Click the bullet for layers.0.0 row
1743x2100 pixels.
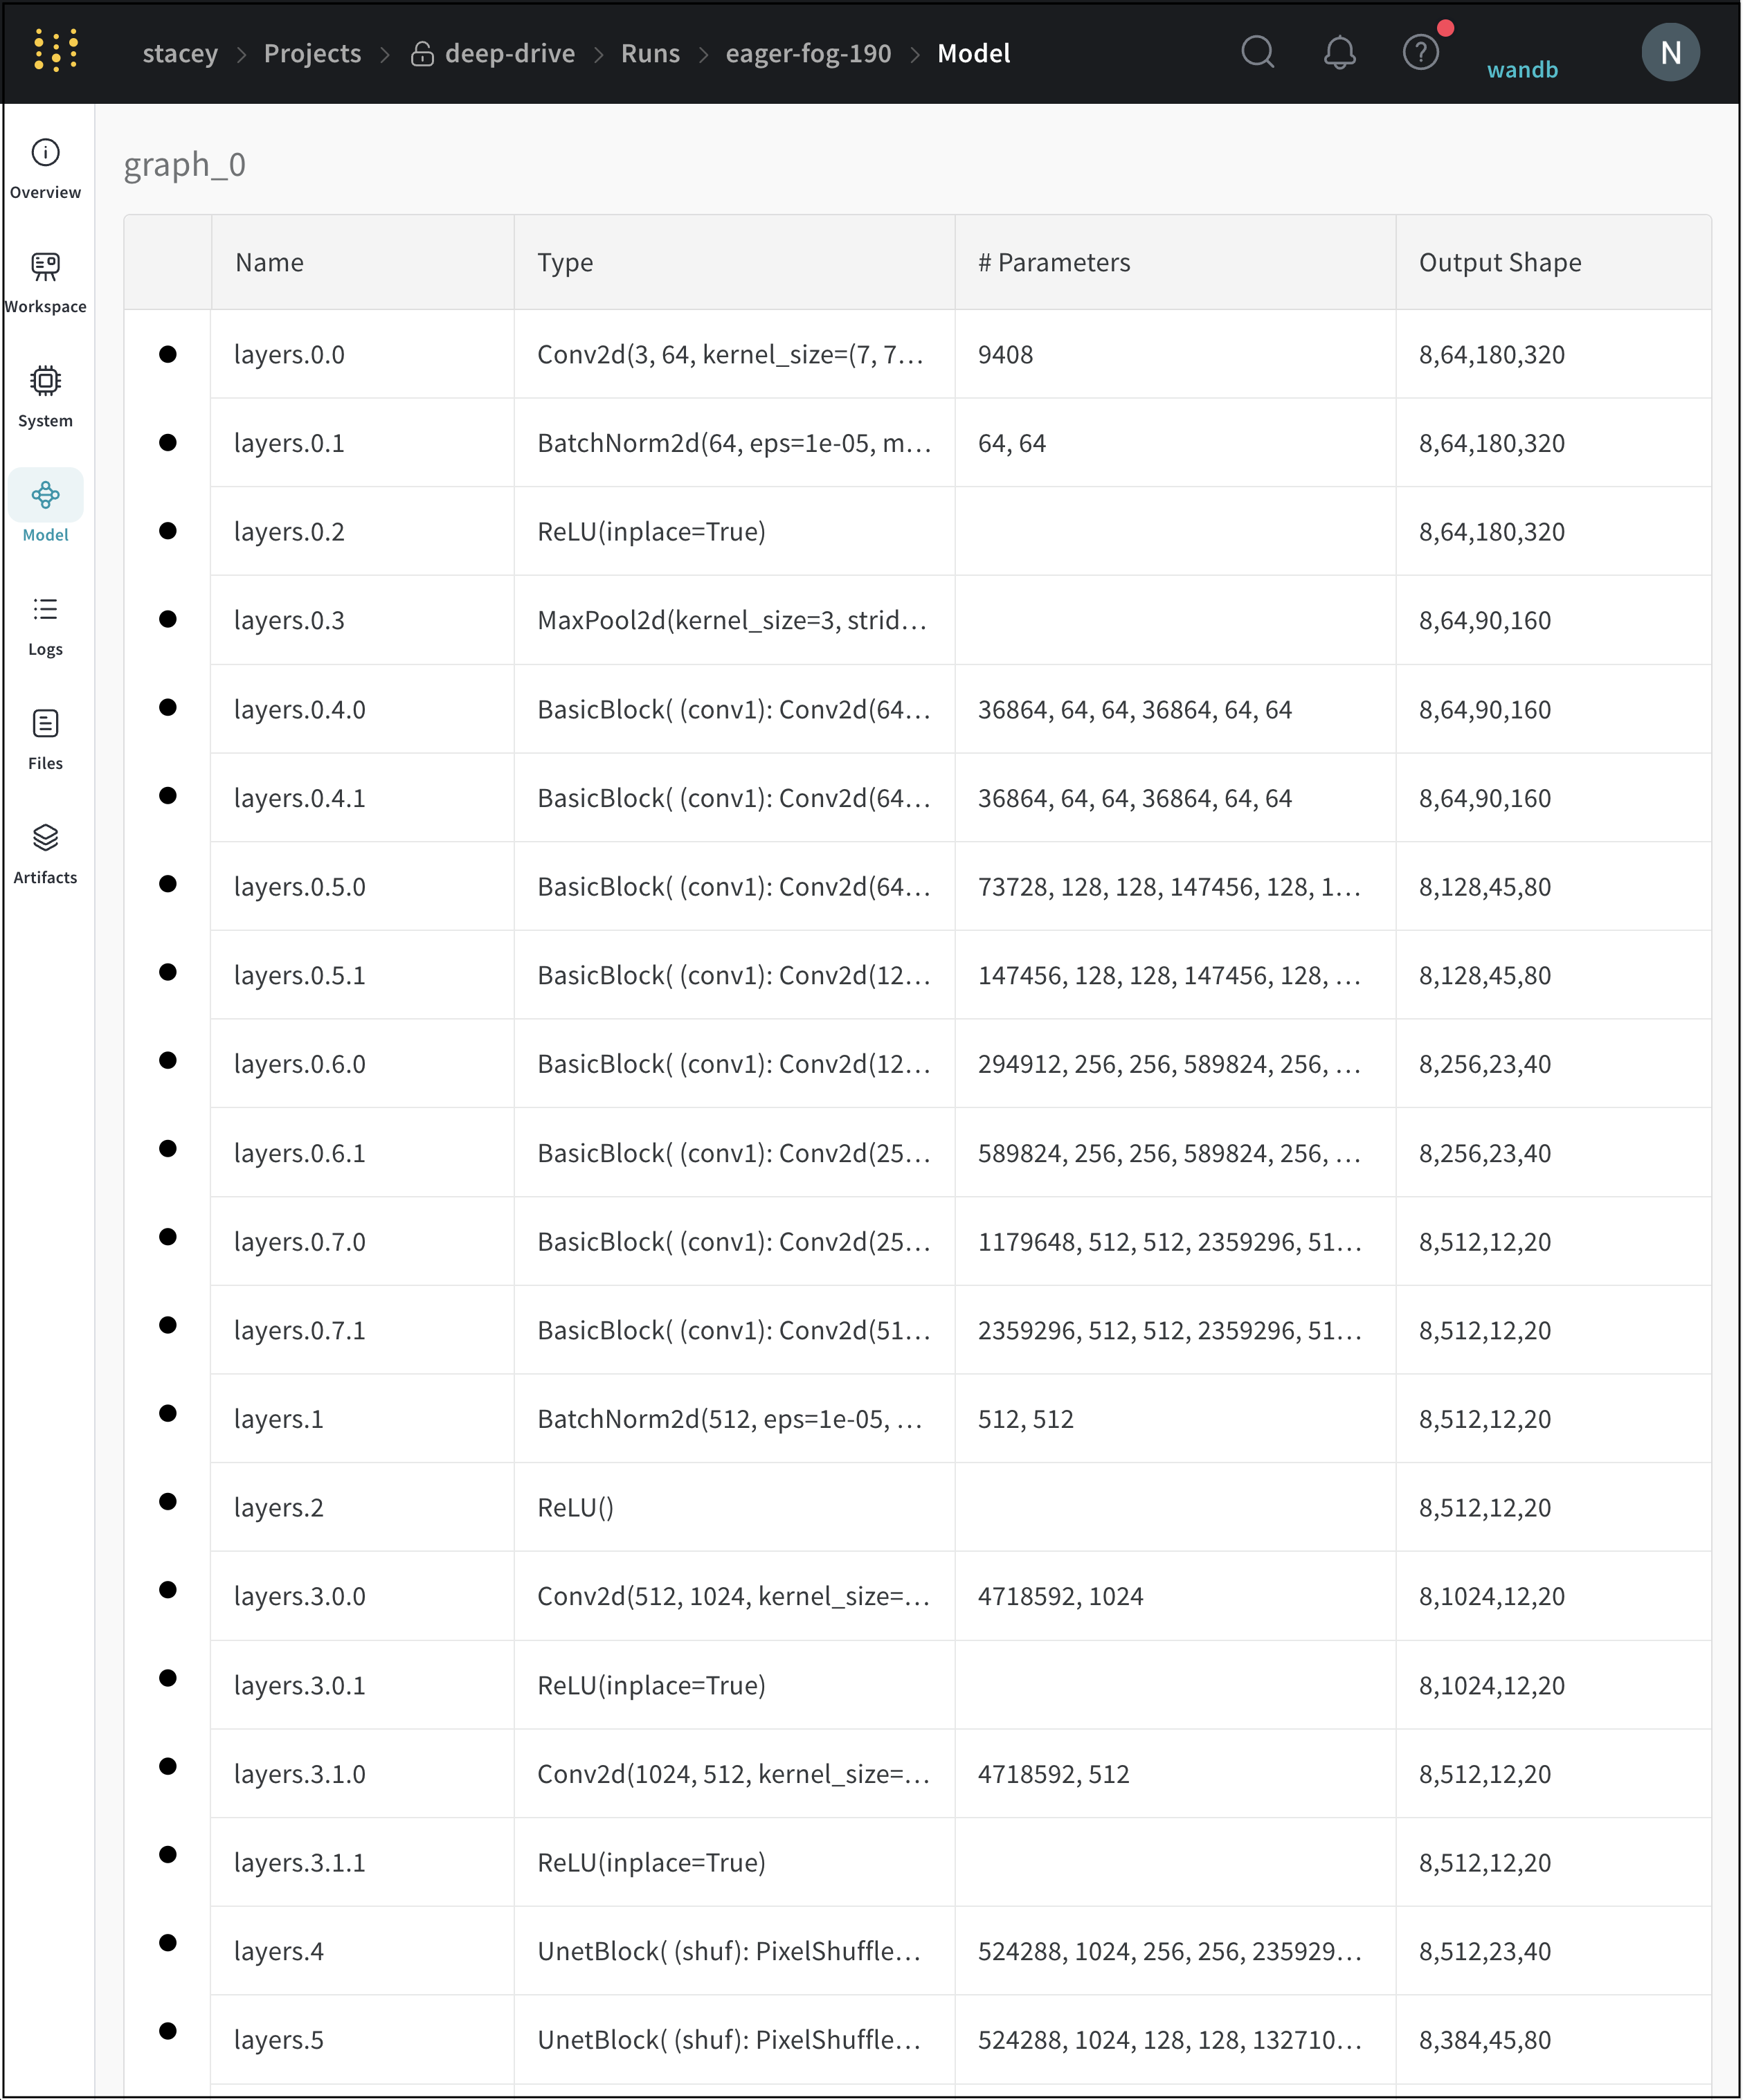click(x=168, y=354)
